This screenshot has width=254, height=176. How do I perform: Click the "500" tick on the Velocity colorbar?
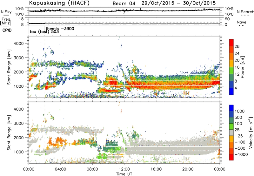pos(238,117)
